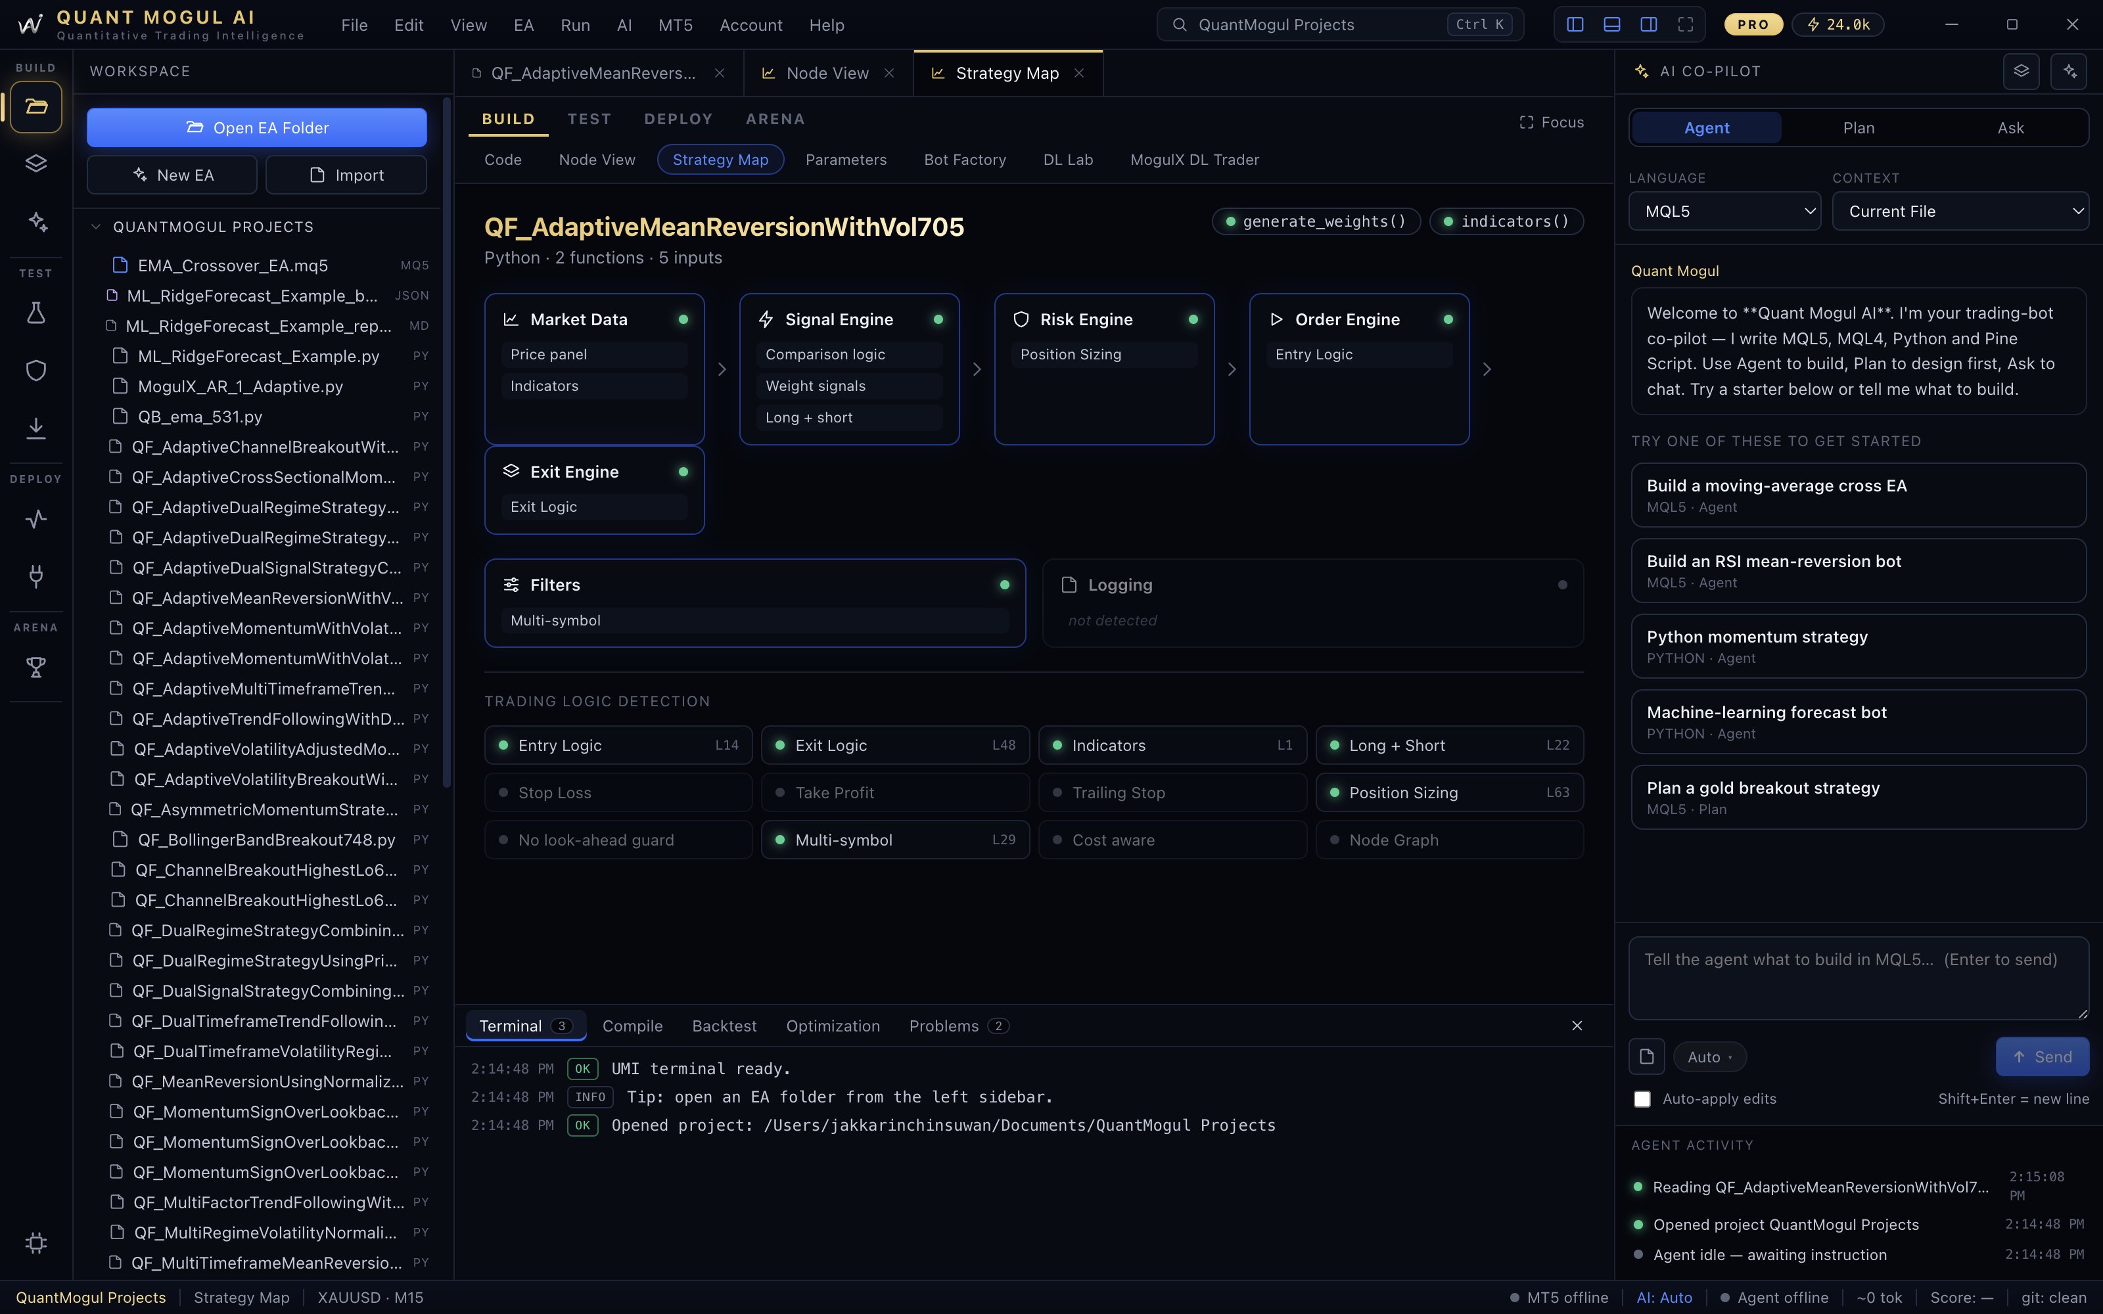Close the Node View editor tab
This screenshot has height=1314, width=2103.
coord(889,73)
